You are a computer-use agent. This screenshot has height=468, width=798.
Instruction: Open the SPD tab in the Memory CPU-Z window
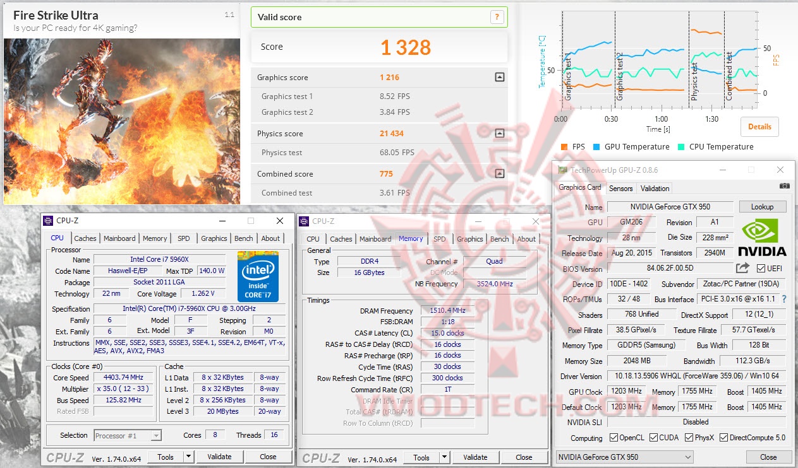point(440,239)
